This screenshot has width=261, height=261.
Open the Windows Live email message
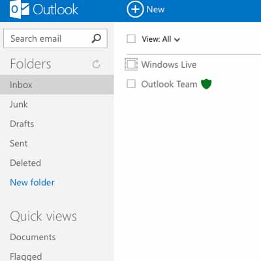click(169, 65)
